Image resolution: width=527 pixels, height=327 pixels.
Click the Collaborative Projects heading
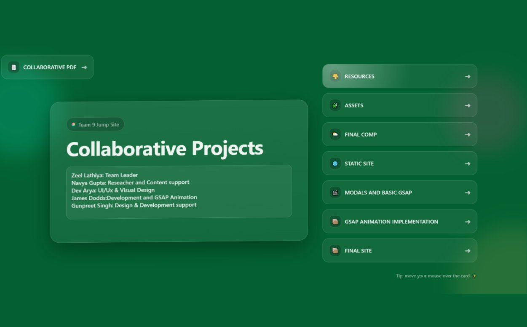(x=165, y=148)
